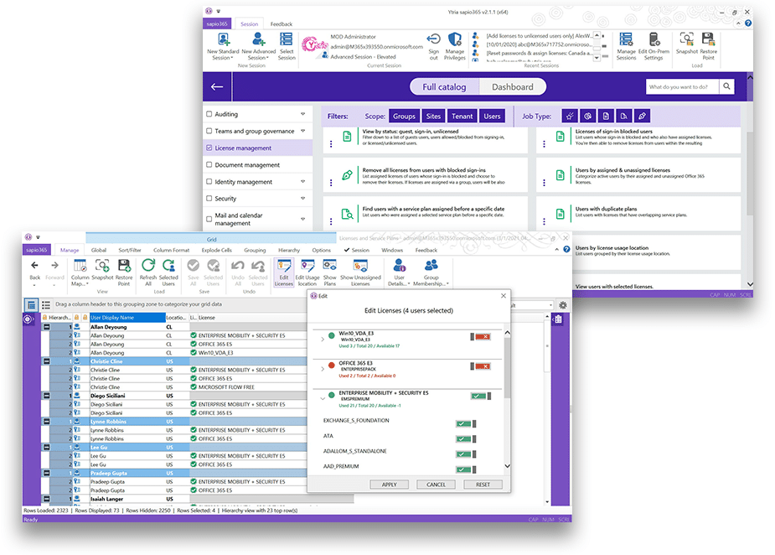
Task: Check Teams and group governance checkbox
Action: pyautogui.click(x=209, y=131)
